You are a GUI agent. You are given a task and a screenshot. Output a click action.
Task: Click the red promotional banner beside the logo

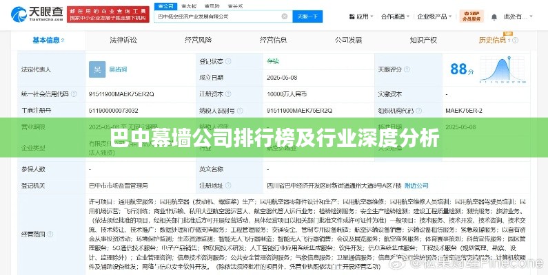tap(108, 14)
